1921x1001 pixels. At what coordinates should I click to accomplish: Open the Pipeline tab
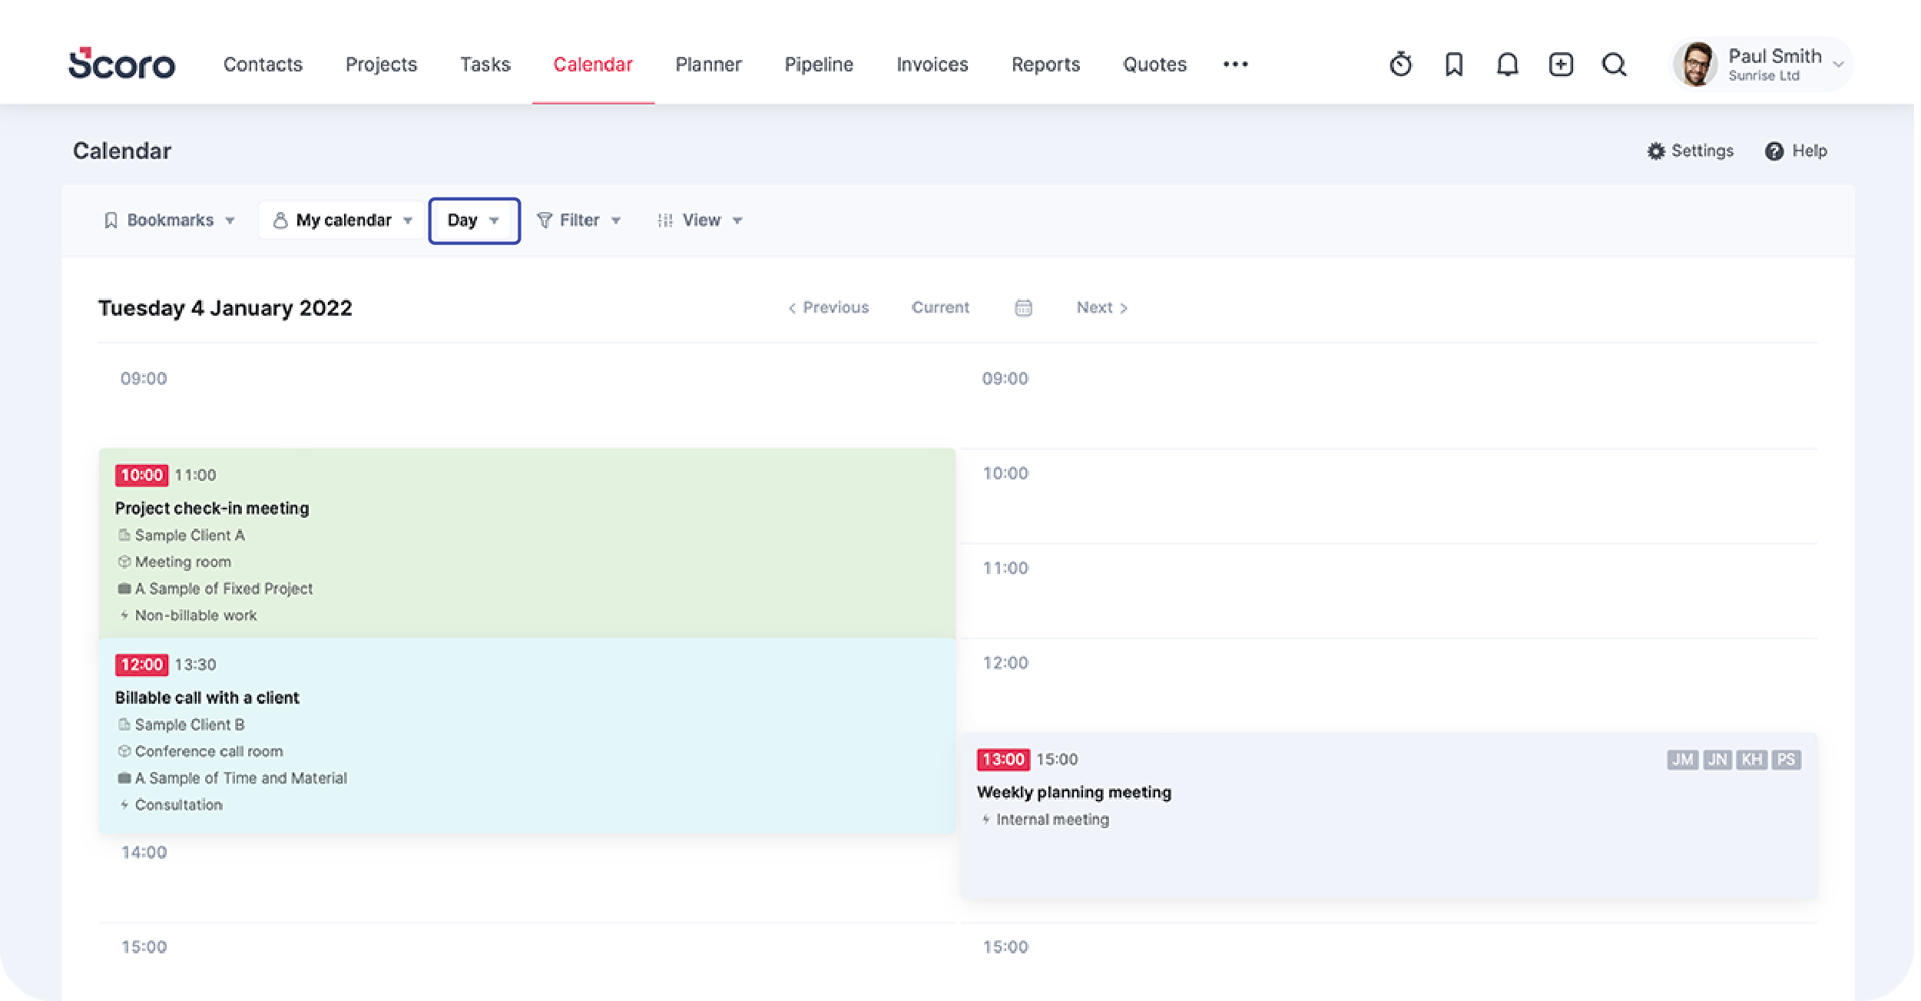click(819, 65)
